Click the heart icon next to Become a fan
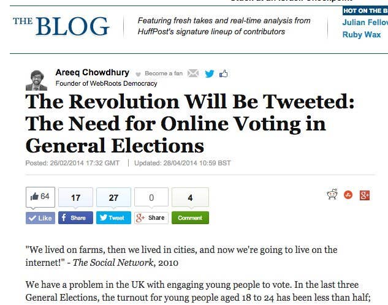 pyautogui.click(x=139, y=73)
